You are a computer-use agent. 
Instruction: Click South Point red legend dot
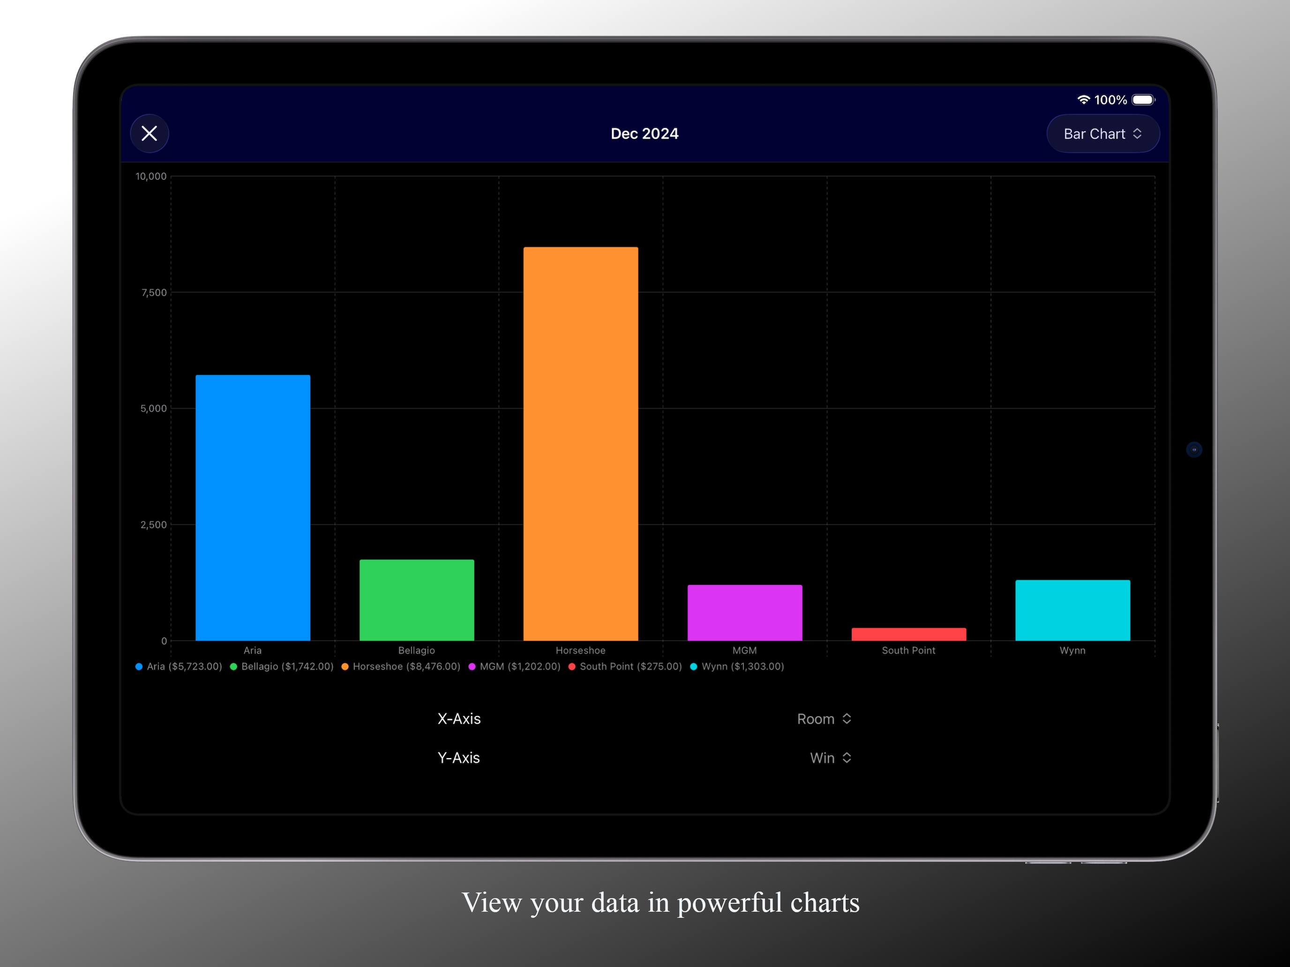[572, 666]
